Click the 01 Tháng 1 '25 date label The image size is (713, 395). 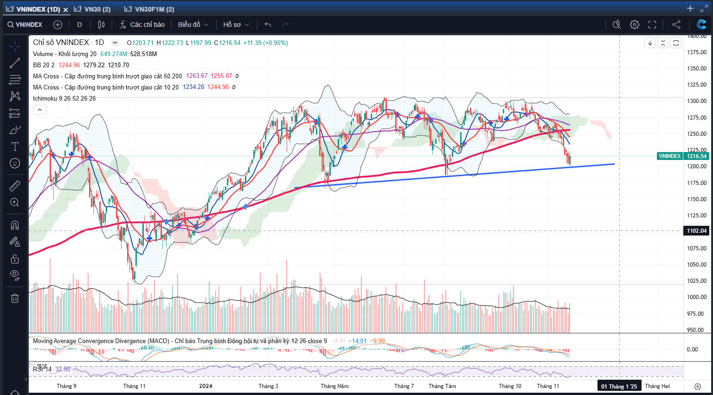pos(619,386)
